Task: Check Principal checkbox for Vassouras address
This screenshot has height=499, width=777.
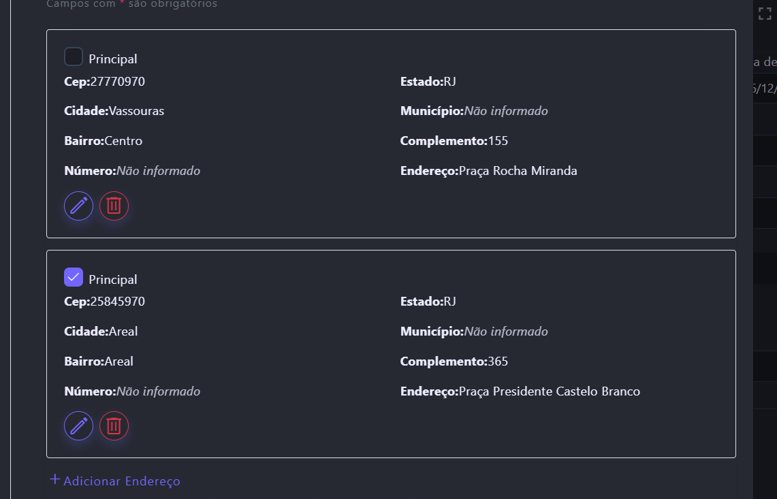Action: (74, 57)
